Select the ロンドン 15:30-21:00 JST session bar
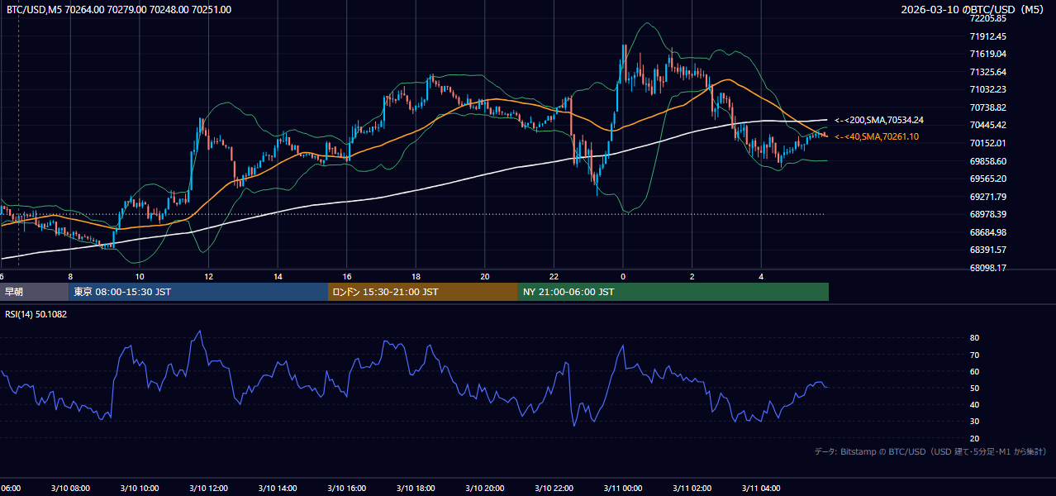 [423, 292]
